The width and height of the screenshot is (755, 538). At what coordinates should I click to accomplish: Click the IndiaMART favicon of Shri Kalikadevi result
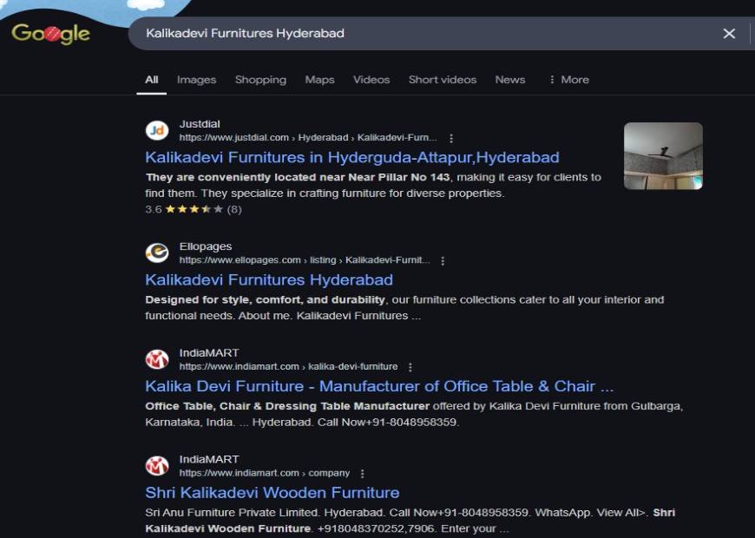point(157,466)
